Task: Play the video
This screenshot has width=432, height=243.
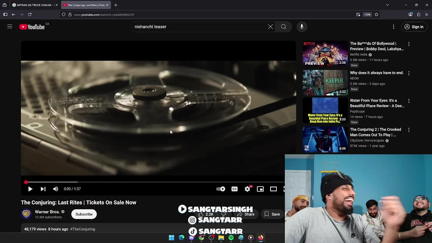Action: tap(30, 189)
